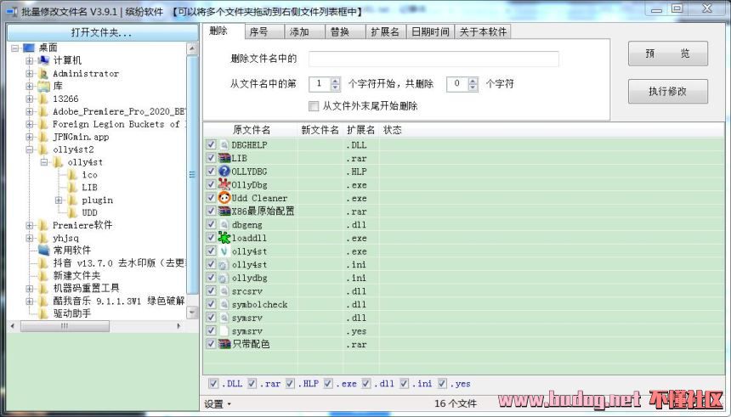The width and height of the screenshot is (731, 417).
Task: Uncheck the 只带配色 file checkbox
Action: coord(210,344)
